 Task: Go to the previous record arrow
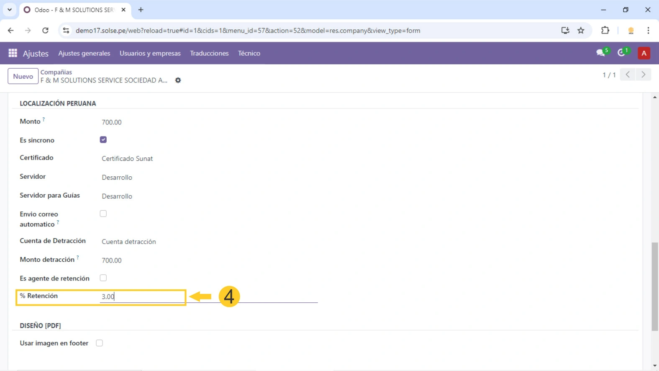(628, 75)
